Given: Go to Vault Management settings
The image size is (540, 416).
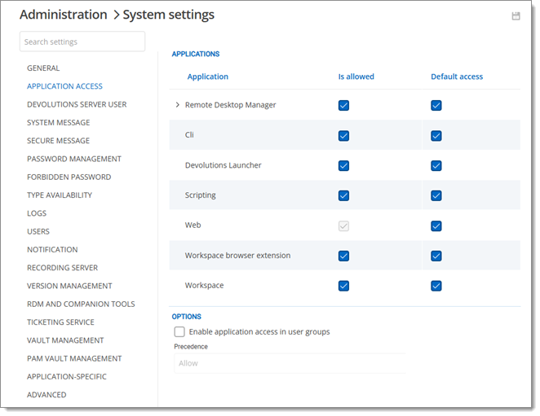Looking at the screenshot, I should (65, 340).
